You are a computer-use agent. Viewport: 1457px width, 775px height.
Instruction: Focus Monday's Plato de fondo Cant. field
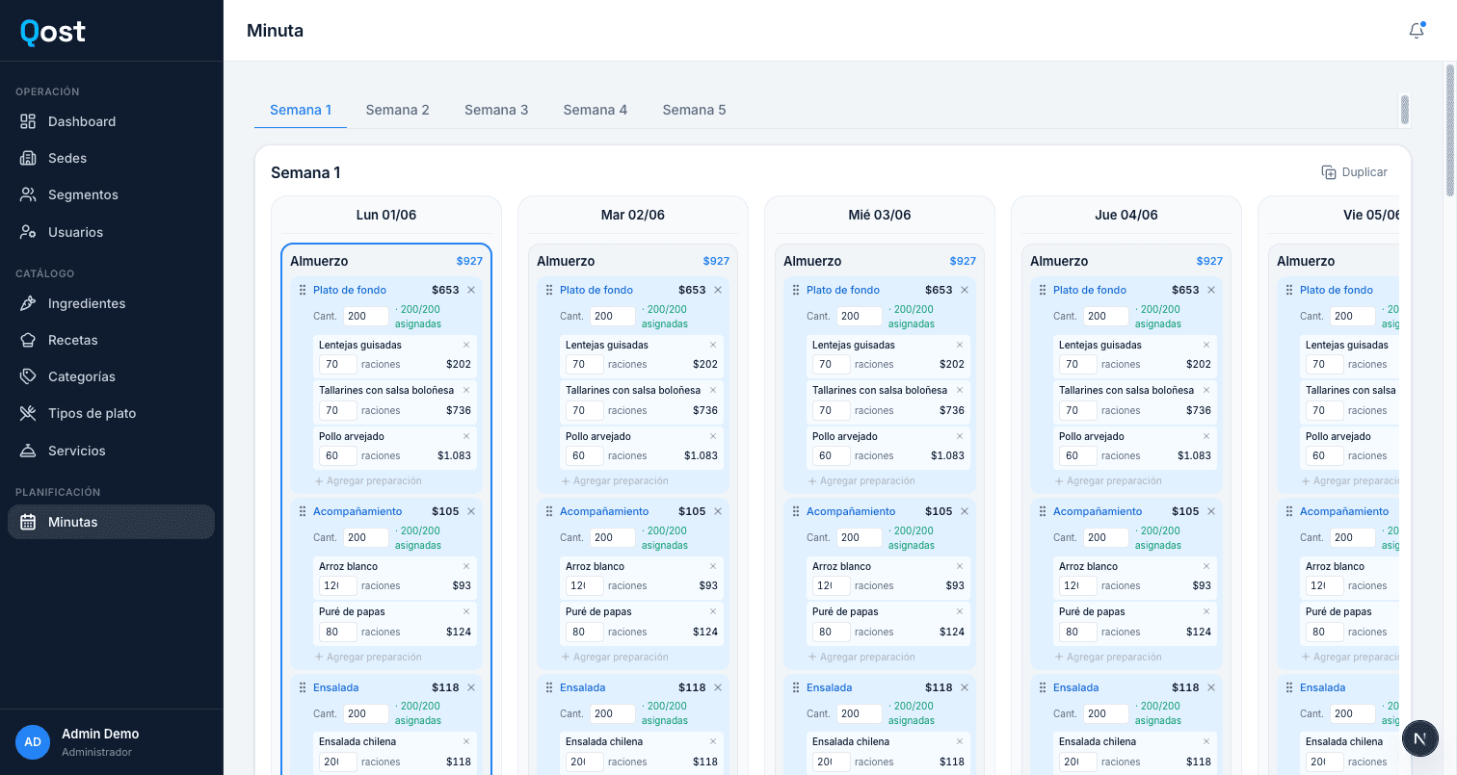pos(366,316)
